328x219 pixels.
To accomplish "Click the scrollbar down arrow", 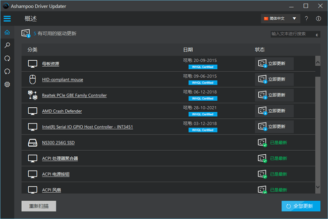I will point(317,187).
